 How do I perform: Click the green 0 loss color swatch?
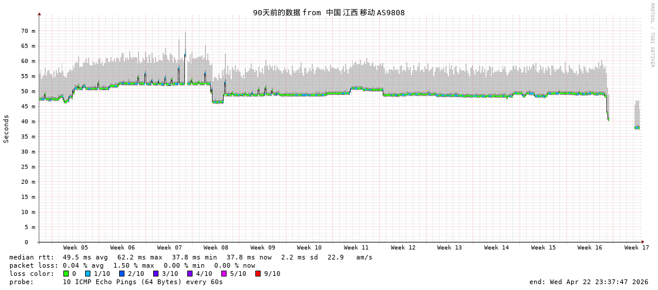tap(66, 274)
